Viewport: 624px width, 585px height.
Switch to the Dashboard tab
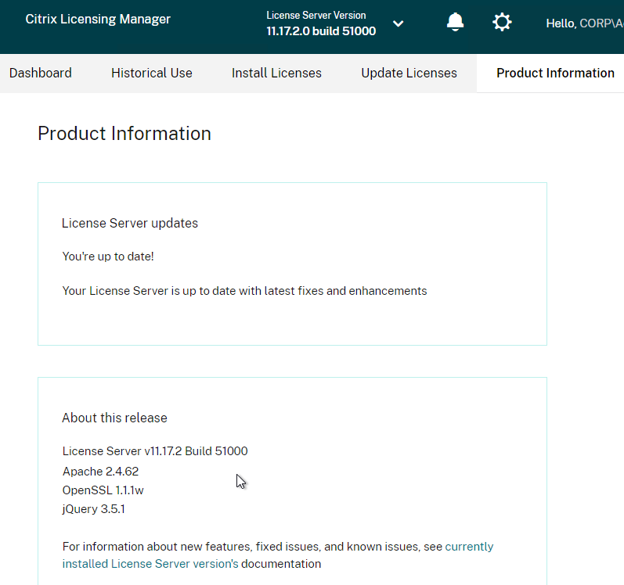coord(41,74)
